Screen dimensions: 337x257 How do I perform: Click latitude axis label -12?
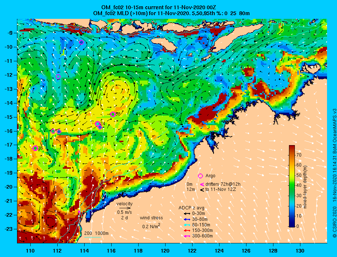[x=9, y=75]
